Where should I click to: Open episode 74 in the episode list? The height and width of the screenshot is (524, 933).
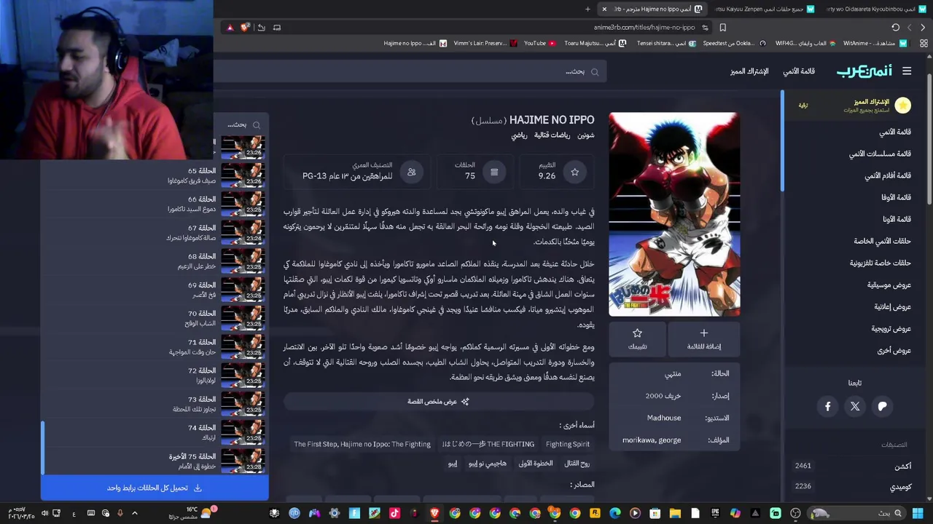click(155, 433)
